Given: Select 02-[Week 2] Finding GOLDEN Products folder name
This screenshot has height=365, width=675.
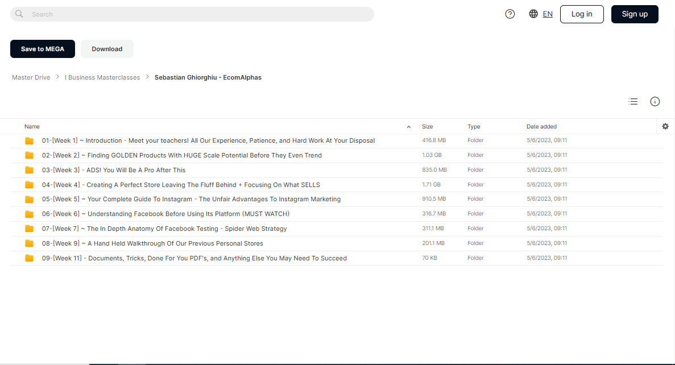Looking at the screenshot, I should [x=181, y=155].
